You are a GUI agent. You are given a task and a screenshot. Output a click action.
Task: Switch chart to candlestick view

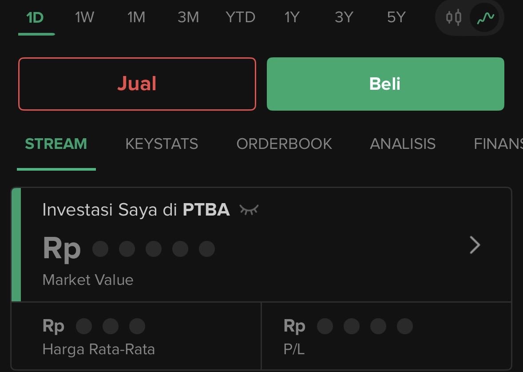453,18
